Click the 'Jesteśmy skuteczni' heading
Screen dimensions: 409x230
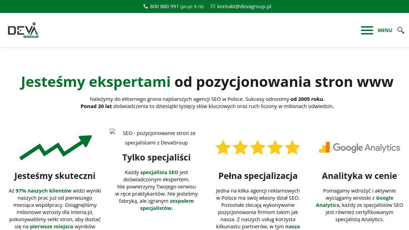pos(55,176)
